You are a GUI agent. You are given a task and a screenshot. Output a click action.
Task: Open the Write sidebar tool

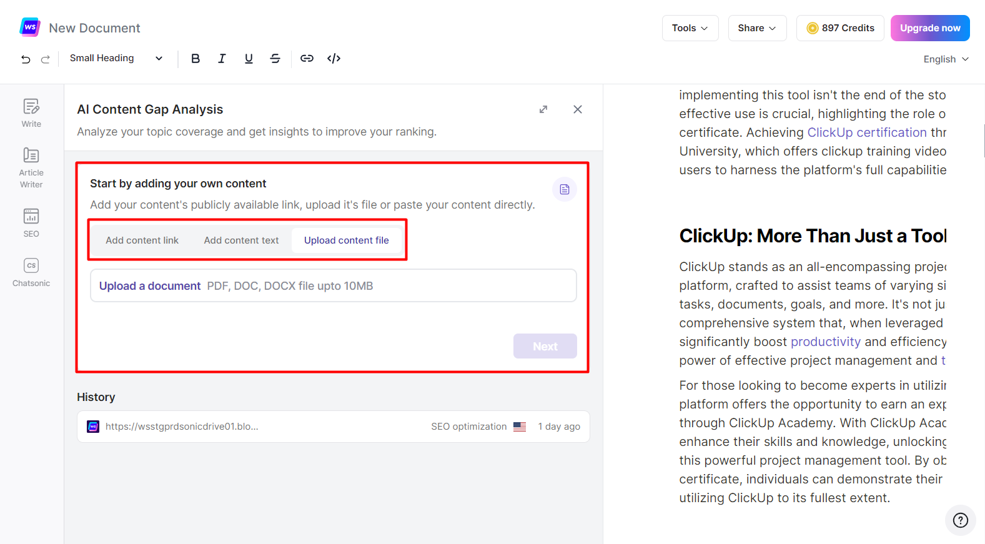31,113
